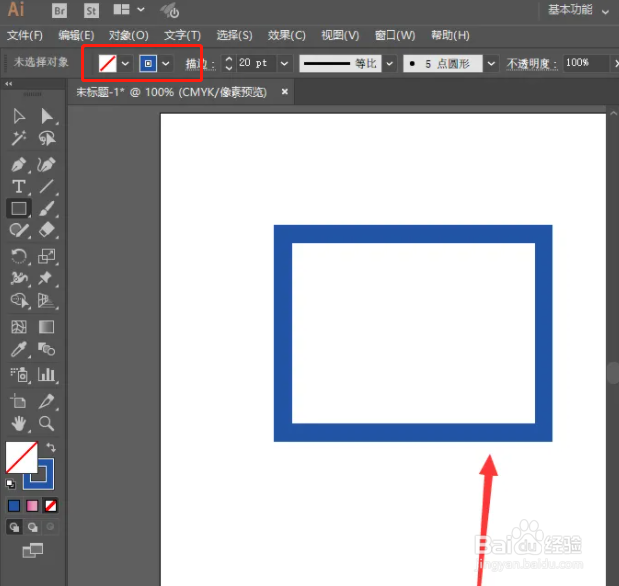619x586 pixels.
Task: Select the Perspective Grid tool
Action: click(x=47, y=300)
